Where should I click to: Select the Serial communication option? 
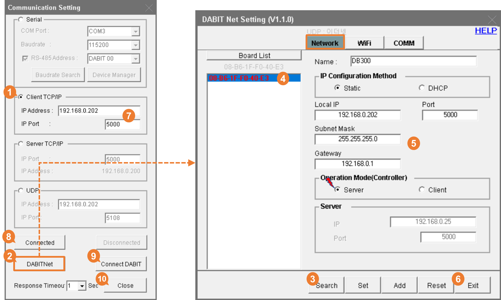[x=20, y=19]
